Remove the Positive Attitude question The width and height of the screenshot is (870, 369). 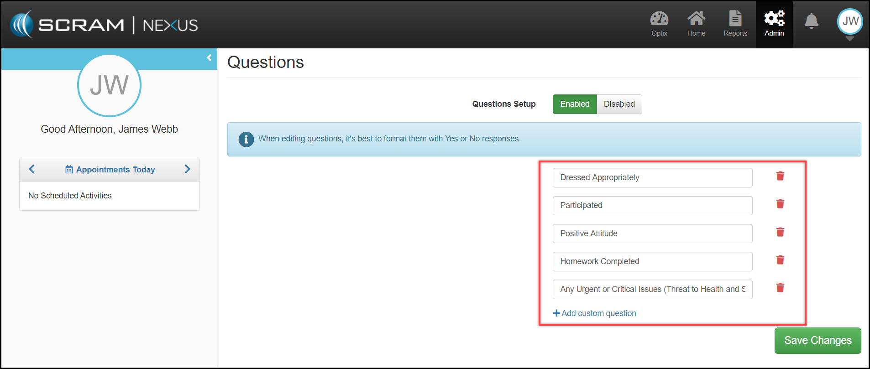[780, 232]
